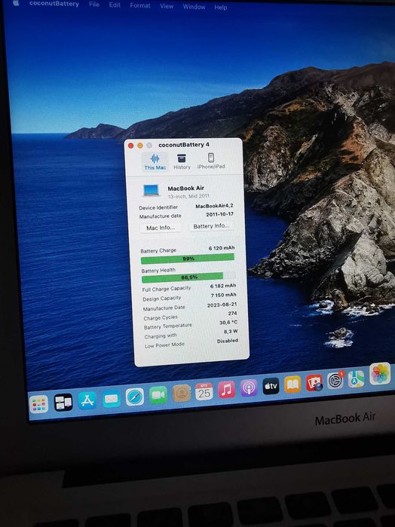Open the File menu
The height and width of the screenshot is (527, 395).
point(94,5)
